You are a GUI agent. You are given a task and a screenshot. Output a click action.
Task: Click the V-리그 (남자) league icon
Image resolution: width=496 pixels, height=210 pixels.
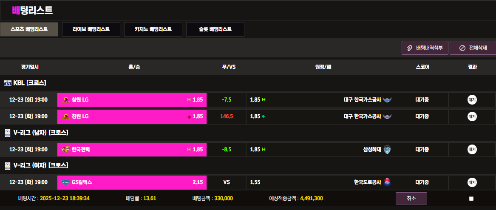(x=7, y=133)
